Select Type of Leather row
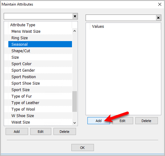Viewport: 165px width, 156px height. [40, 103]
